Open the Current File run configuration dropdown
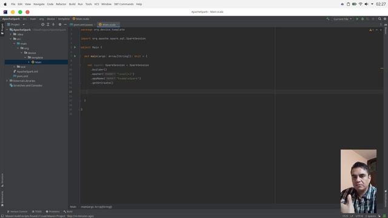388x218 pixels. click(x=343, y=19)
